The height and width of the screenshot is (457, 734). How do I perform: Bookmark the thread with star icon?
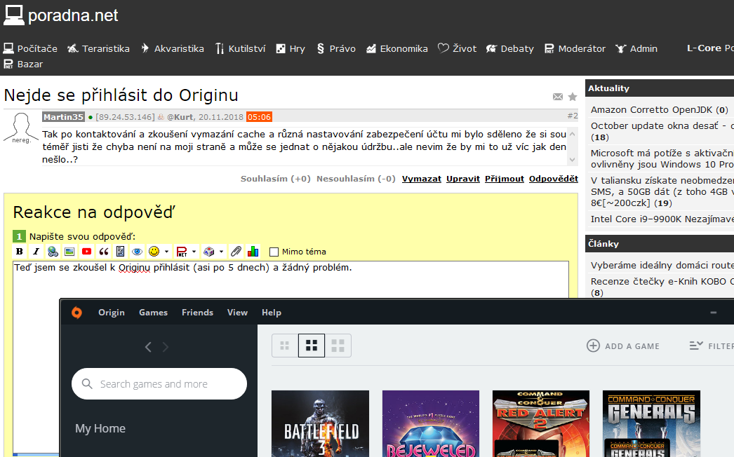[573, 97]
